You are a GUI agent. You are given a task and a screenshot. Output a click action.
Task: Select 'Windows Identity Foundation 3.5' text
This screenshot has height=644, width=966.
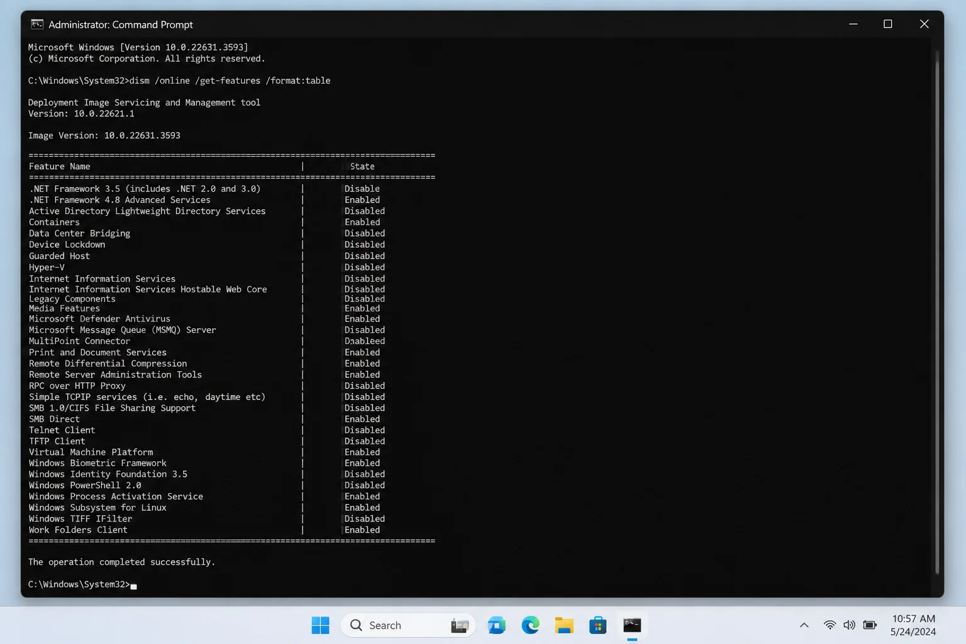pos(108,474)
